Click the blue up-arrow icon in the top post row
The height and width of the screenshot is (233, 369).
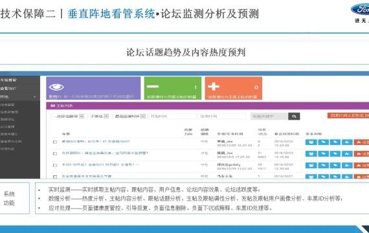347,142
